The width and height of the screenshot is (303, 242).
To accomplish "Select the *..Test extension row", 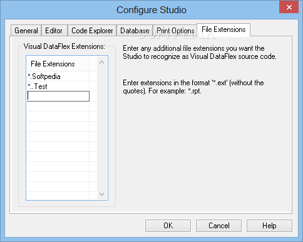I will (x=58, y=87).
